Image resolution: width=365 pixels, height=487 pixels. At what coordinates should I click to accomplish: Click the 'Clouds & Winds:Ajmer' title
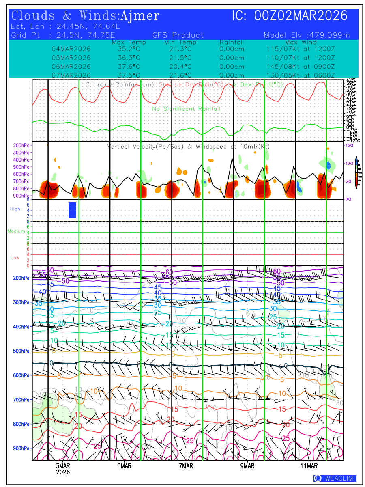point(85,16)
